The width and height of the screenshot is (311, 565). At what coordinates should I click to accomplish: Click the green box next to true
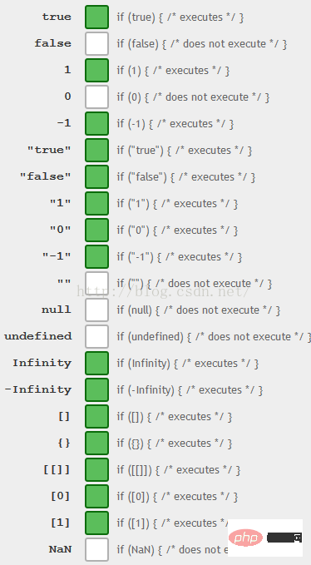(x=96, y=17)
